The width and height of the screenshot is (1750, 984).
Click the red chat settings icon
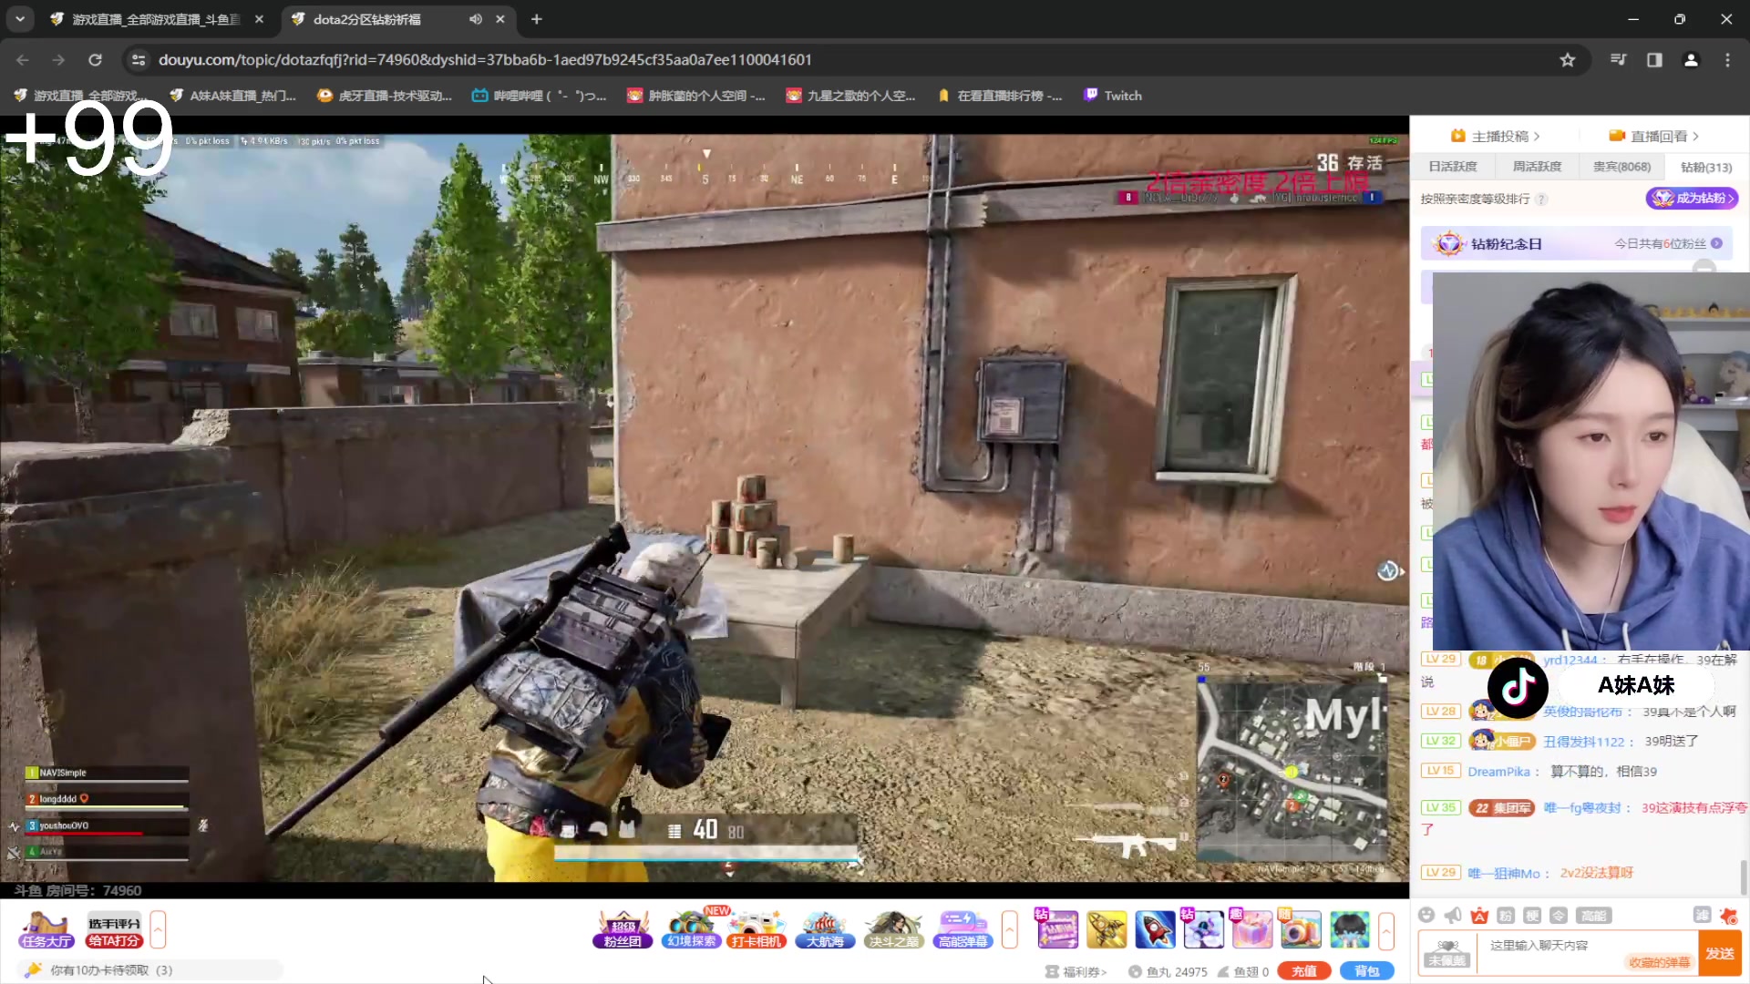click(1728, 916)
